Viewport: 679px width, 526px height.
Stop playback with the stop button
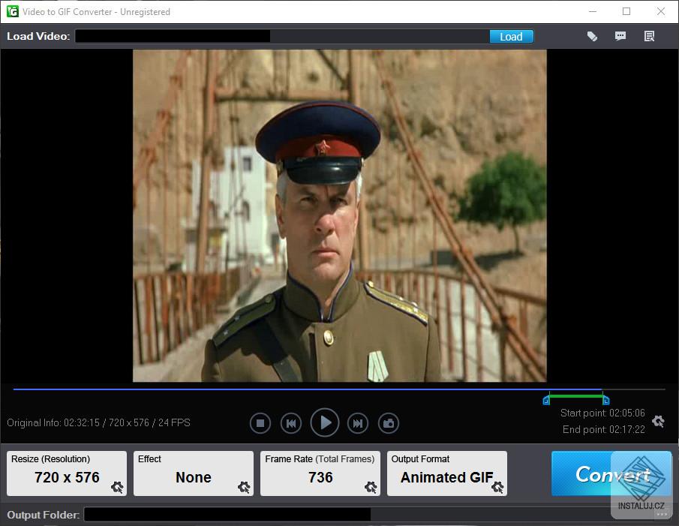[260, 423]
